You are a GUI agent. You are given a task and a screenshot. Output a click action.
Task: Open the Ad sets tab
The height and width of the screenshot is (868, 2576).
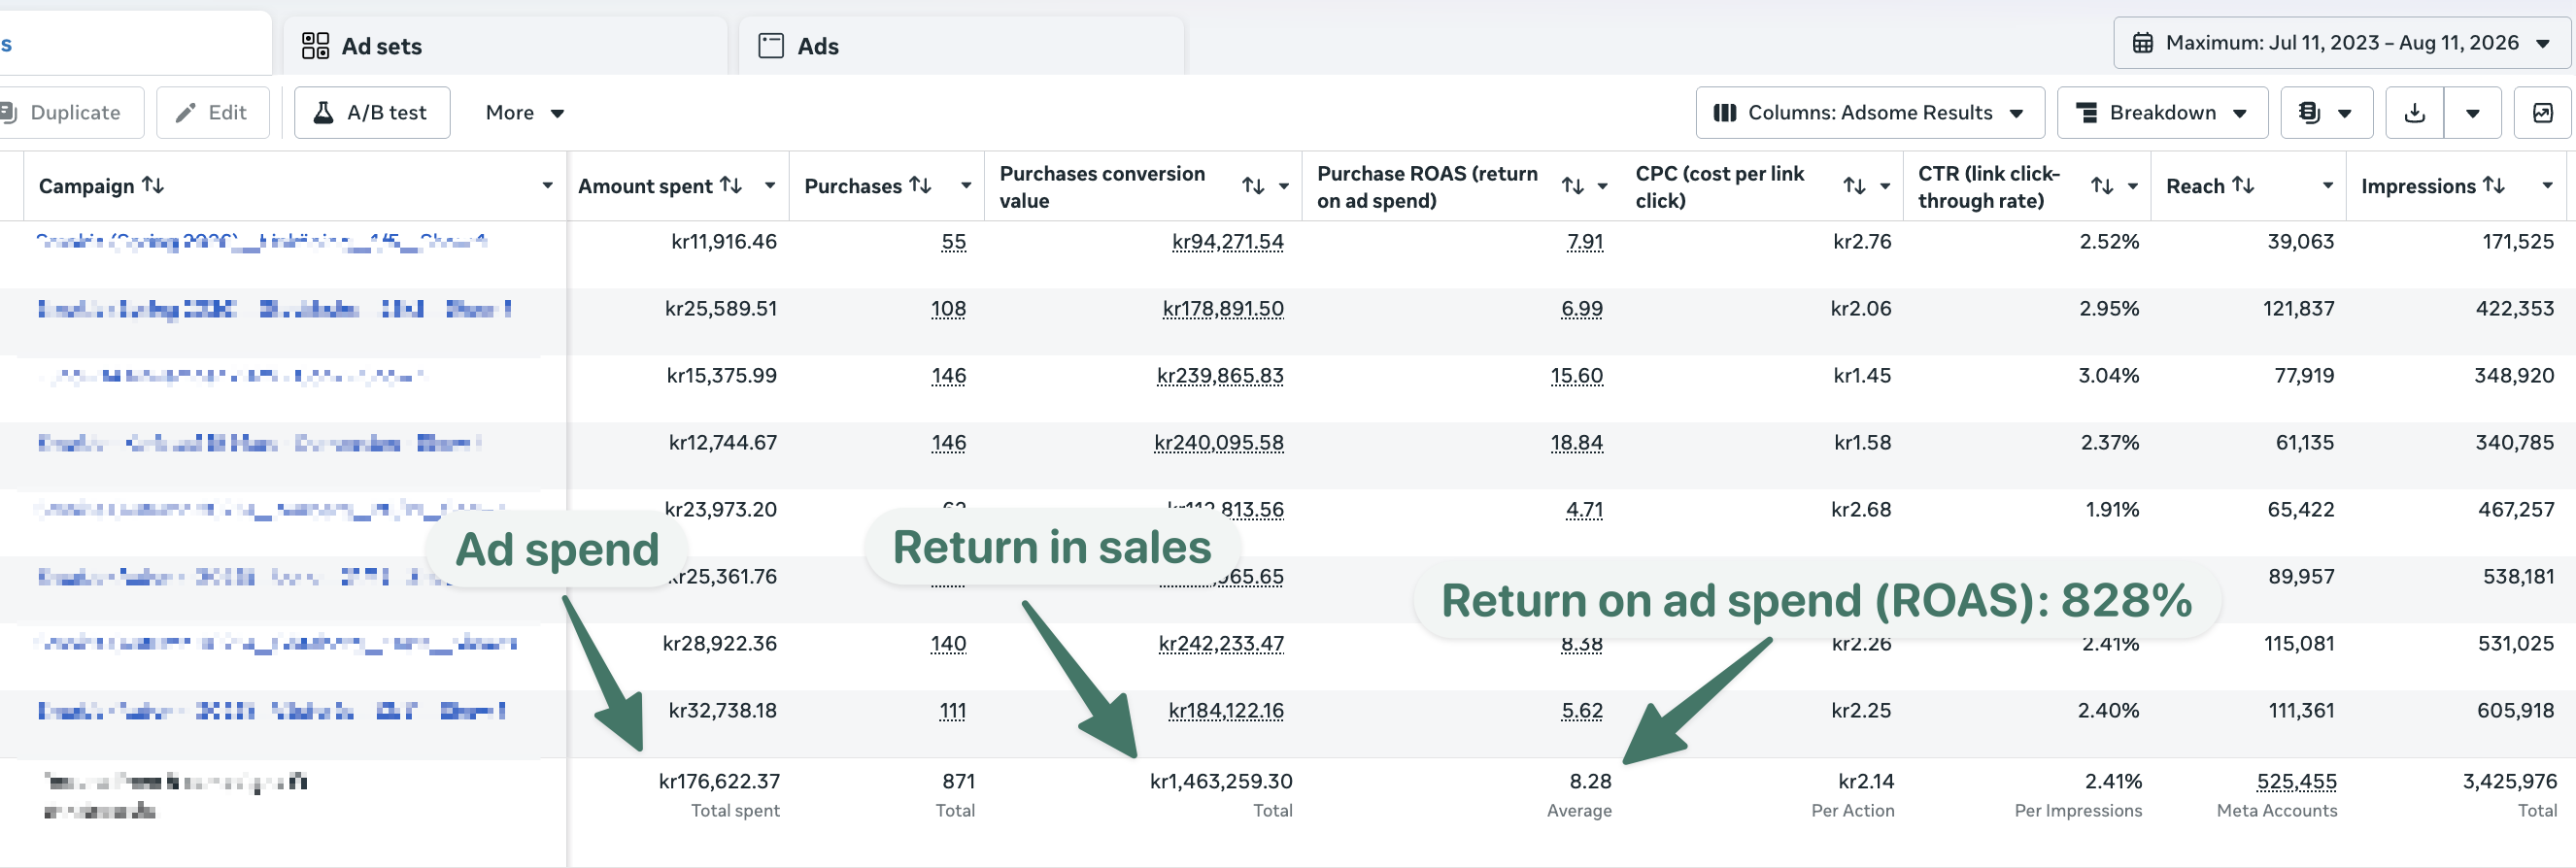point(505,46)
